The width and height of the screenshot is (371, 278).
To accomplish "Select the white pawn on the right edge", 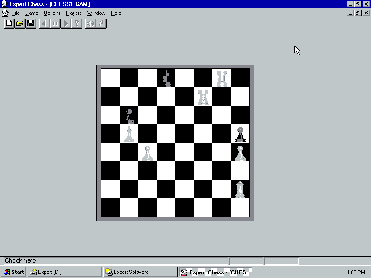I will (x=240, y=153).
